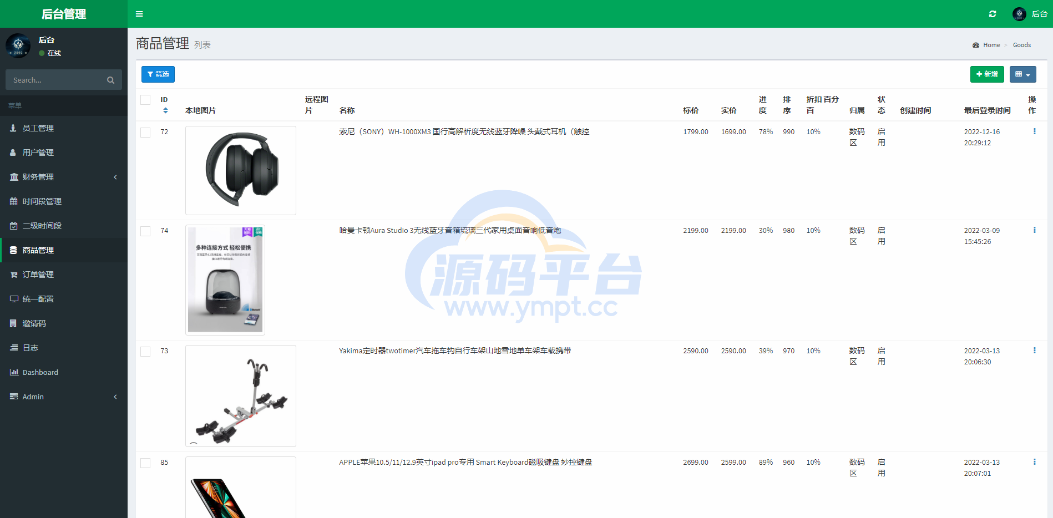
Task: Click the dashboard icon beside Home breadcrumb
Action: point(976,45)
